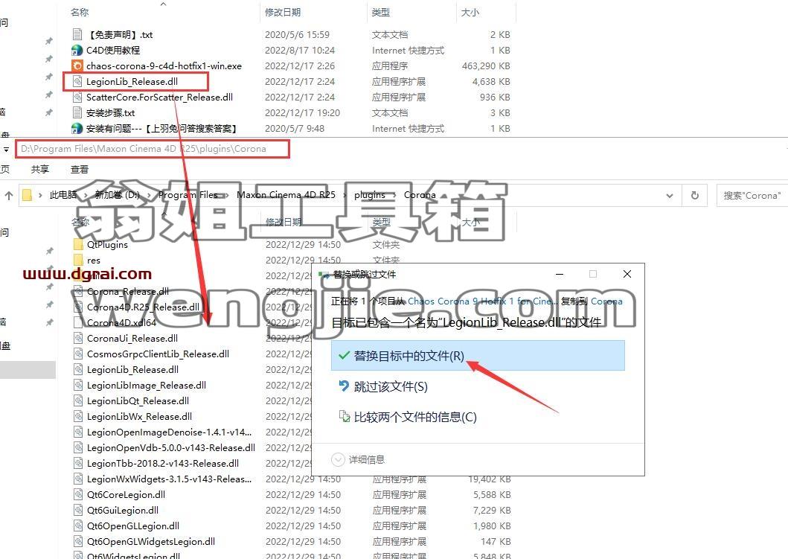Click the LegionOpenVdb-5.0.0-v143-Release.dll icon

coord(78,447)
